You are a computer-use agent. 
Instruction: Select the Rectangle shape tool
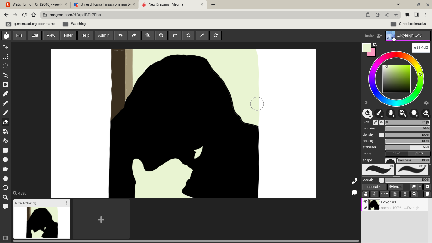pyautogui.click(x=5, y=150)
